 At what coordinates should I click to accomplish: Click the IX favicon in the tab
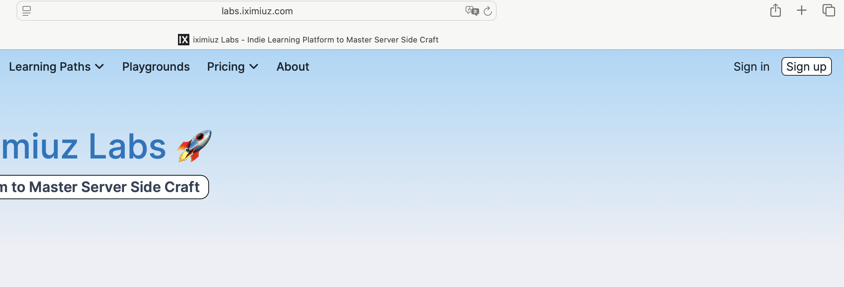(x=184, y=40)
